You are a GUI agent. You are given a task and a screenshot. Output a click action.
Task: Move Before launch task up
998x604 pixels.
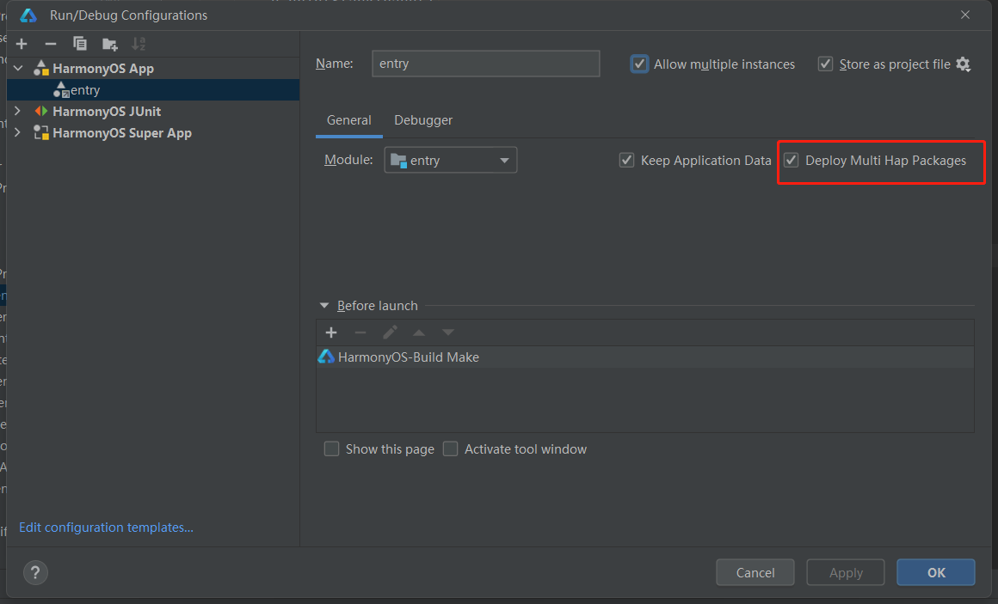[x=419, y=333]
